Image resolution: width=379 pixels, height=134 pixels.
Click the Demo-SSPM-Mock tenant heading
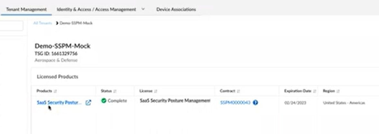coord(62,46)
